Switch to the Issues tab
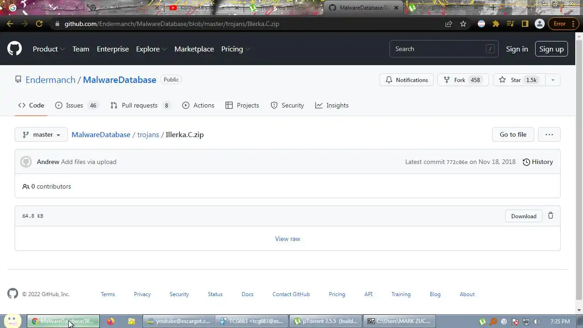 click(x=76, y=105)
